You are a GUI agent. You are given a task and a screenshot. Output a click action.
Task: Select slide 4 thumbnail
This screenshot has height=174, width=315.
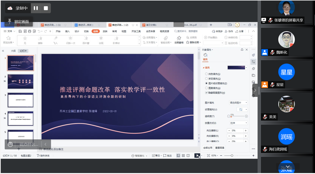coord(20,118)
